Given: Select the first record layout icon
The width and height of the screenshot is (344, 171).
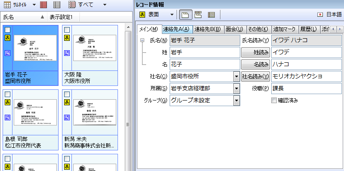Looking at the screenshot, I should click(x=186, y=15).
